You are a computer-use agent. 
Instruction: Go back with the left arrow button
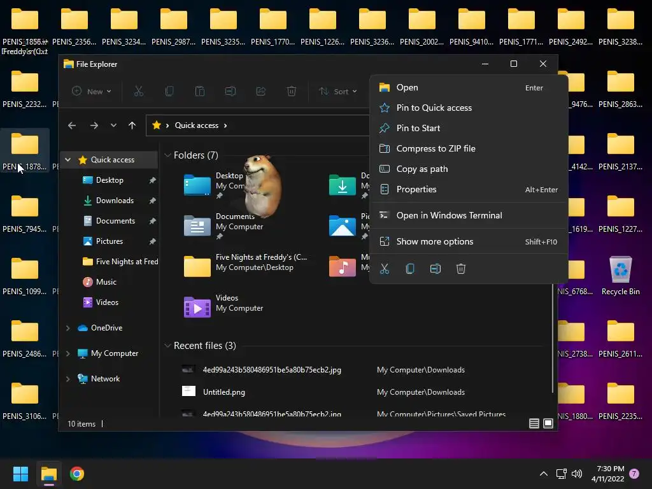point(72,125)
